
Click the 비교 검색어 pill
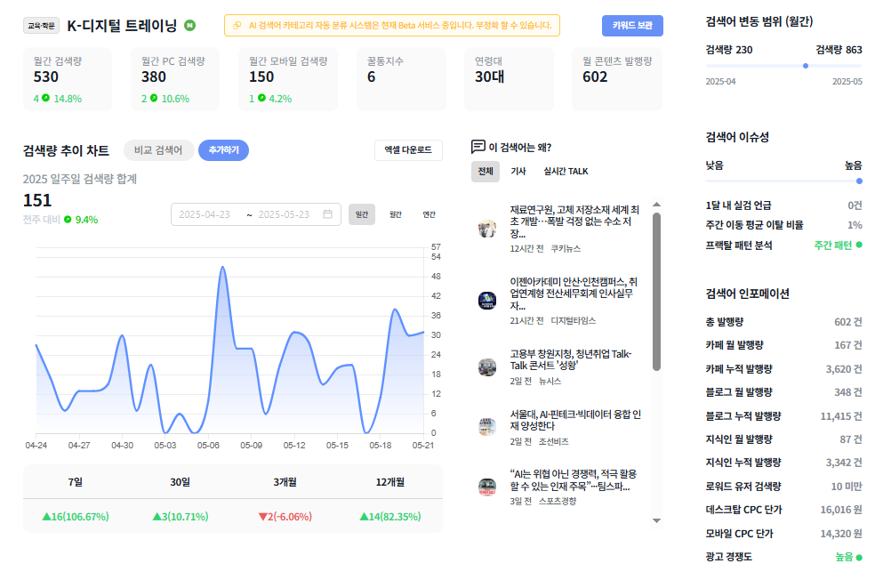[x=158, y=150]
